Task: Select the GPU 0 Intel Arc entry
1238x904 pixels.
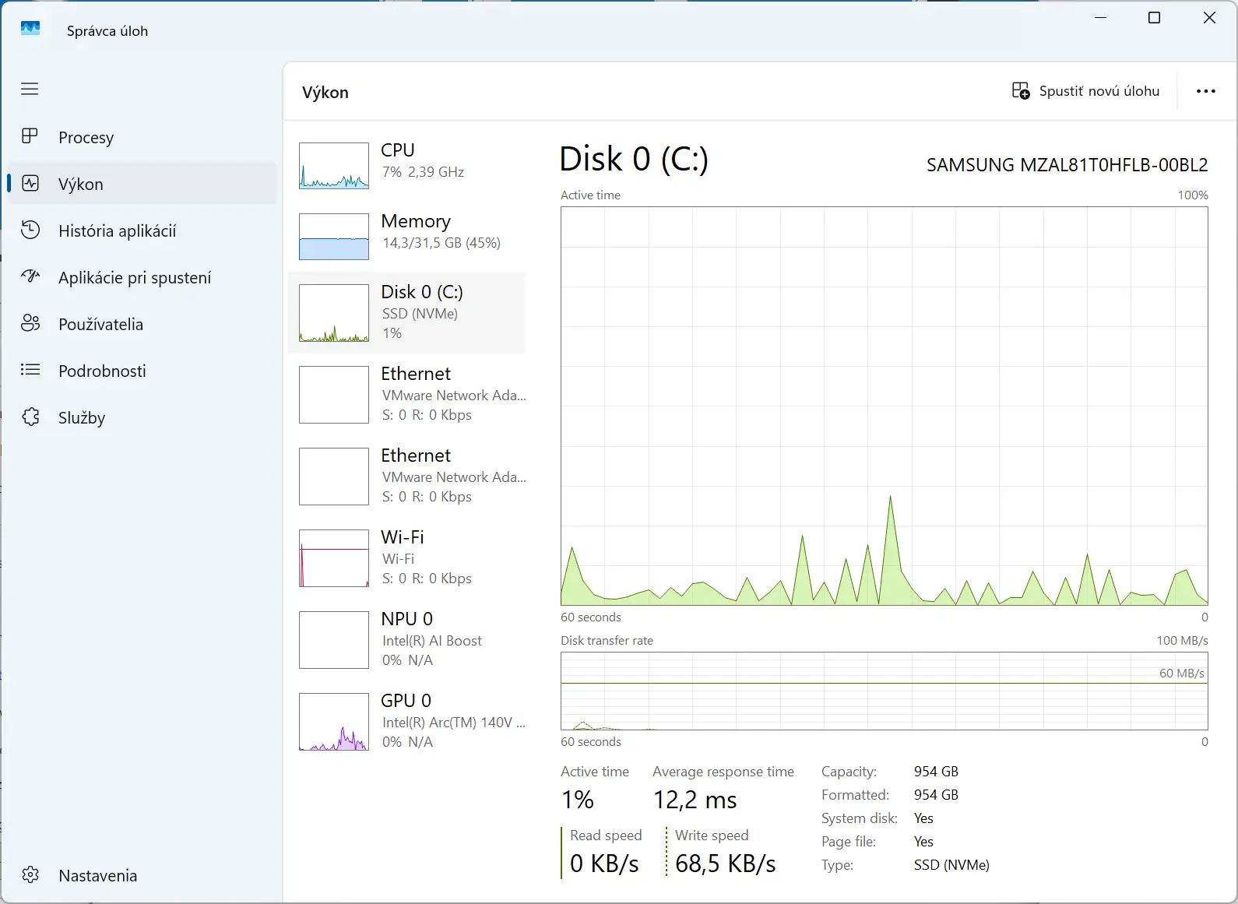Action: coord(407,721)
